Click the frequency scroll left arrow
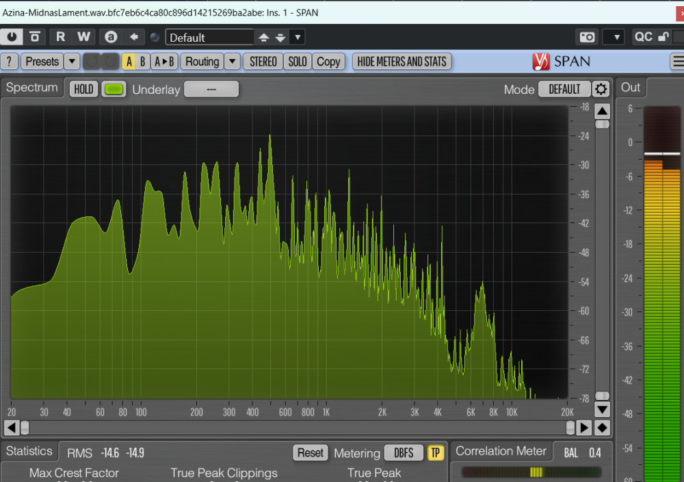 [12, 428]
